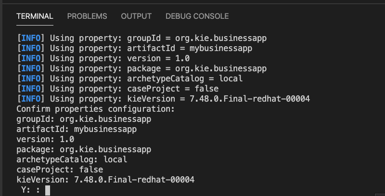Click the INFO line with archetypeCatalog = local

[x=129, y=78]
